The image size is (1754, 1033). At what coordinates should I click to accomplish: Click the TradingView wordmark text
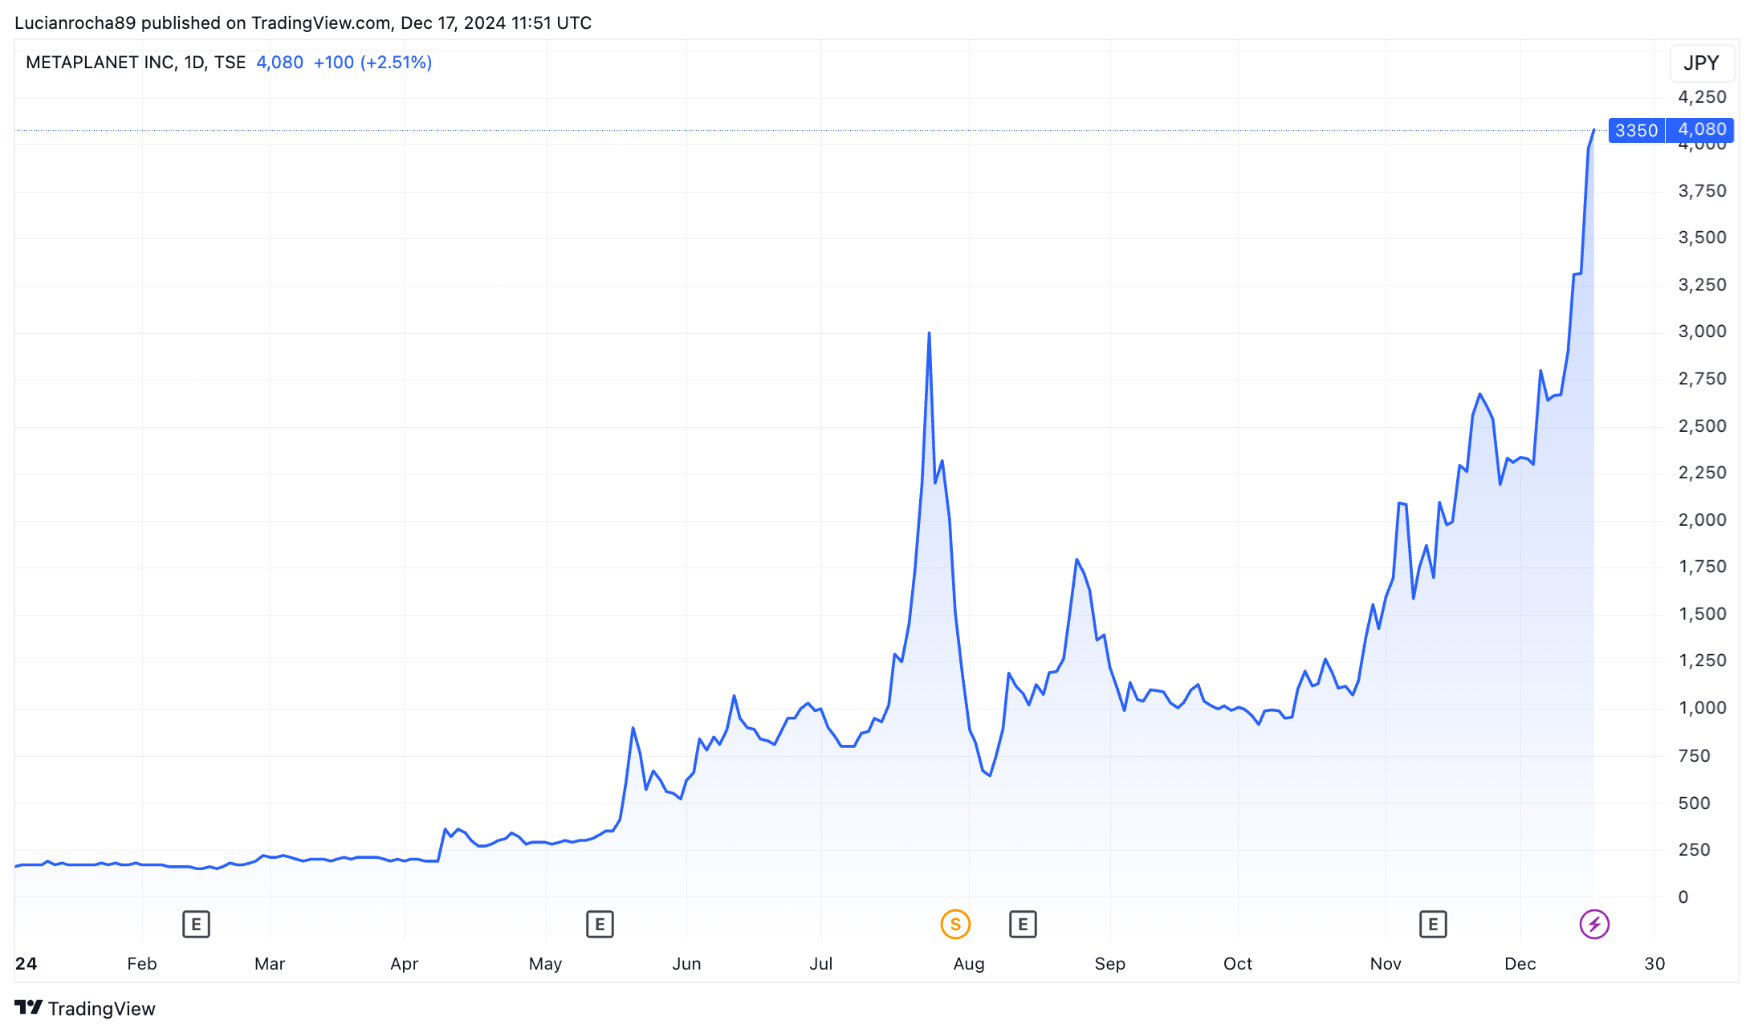[x=101, y=1008]
